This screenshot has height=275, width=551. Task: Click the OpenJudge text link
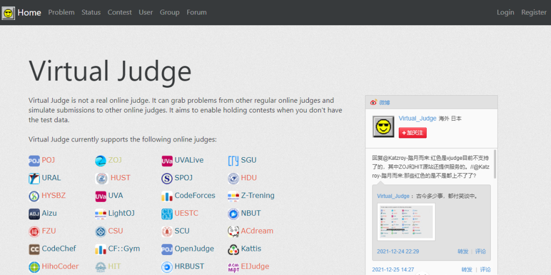pyautogui.click(x=194, y=249)
